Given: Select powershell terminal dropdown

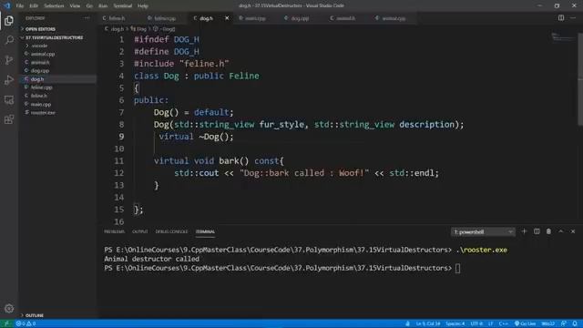Looking at the screenshot, I should tap(483, 231).
